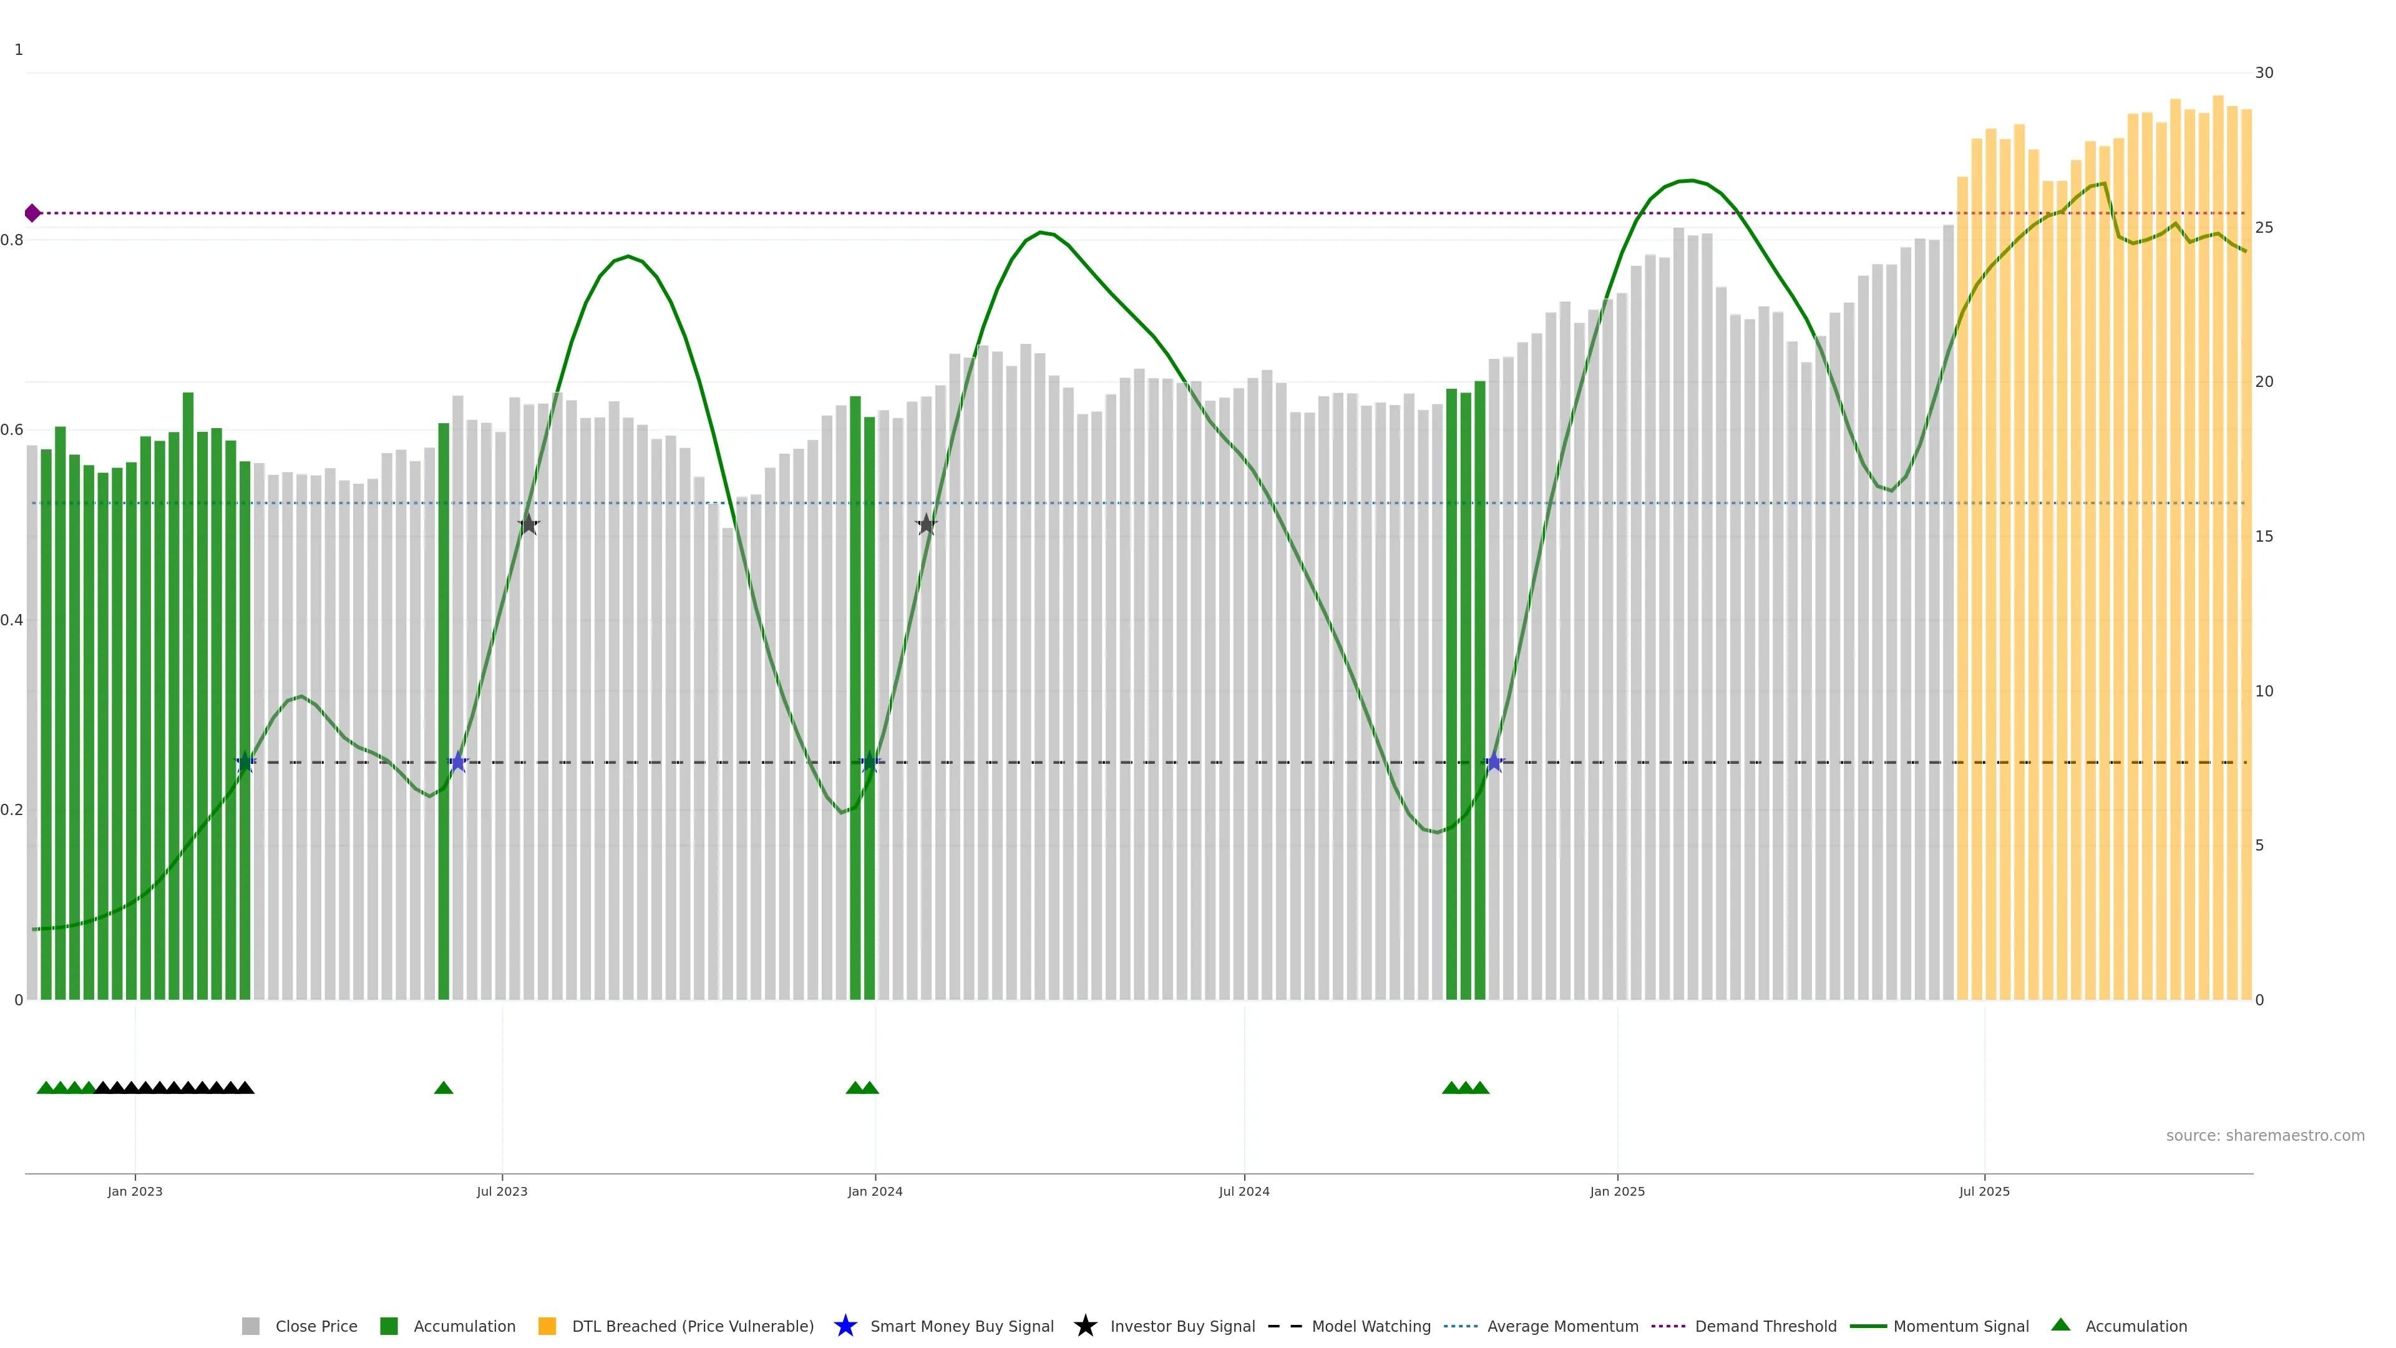Click the Jul 2024 x-axis label
This screenshot has height=1348, width=2396.
(x=1244, y=1192)
